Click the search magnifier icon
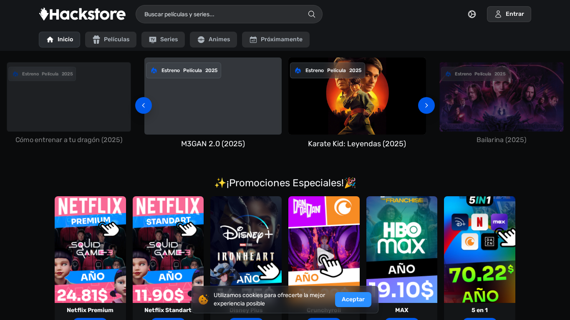The image size is (570, 320). pos(312,14)
